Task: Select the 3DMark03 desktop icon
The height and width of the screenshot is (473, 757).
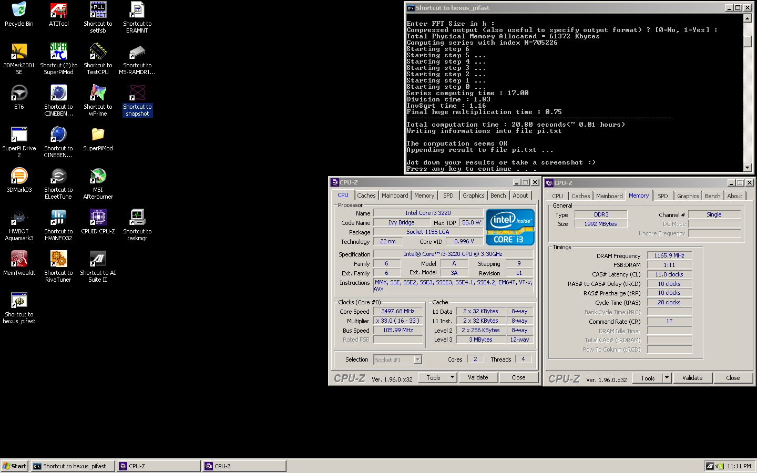Action: 19,181
